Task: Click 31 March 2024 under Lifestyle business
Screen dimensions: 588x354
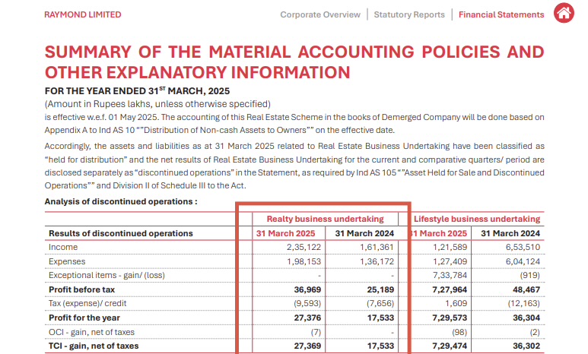Action: [x=510, y=233]
